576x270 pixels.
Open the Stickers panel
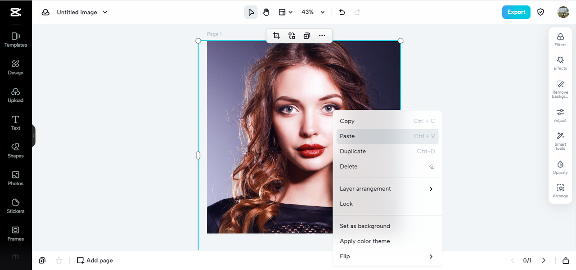coord(16,206)
